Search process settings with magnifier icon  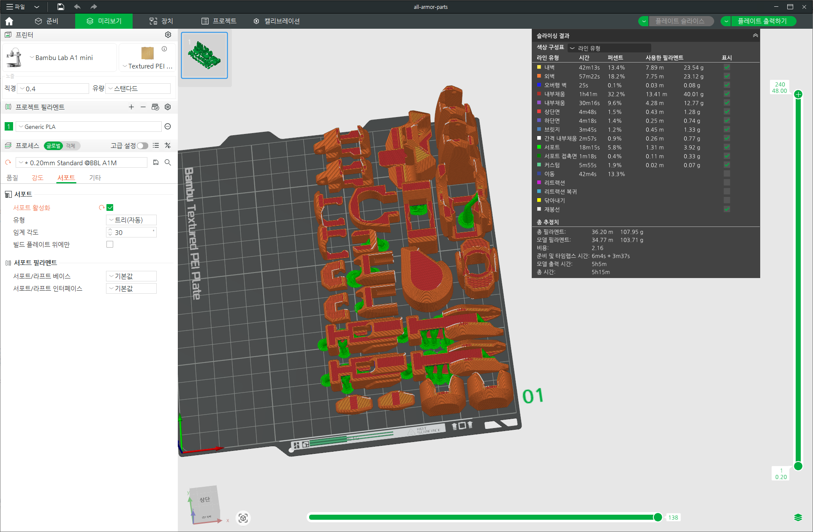coord(168,163)
